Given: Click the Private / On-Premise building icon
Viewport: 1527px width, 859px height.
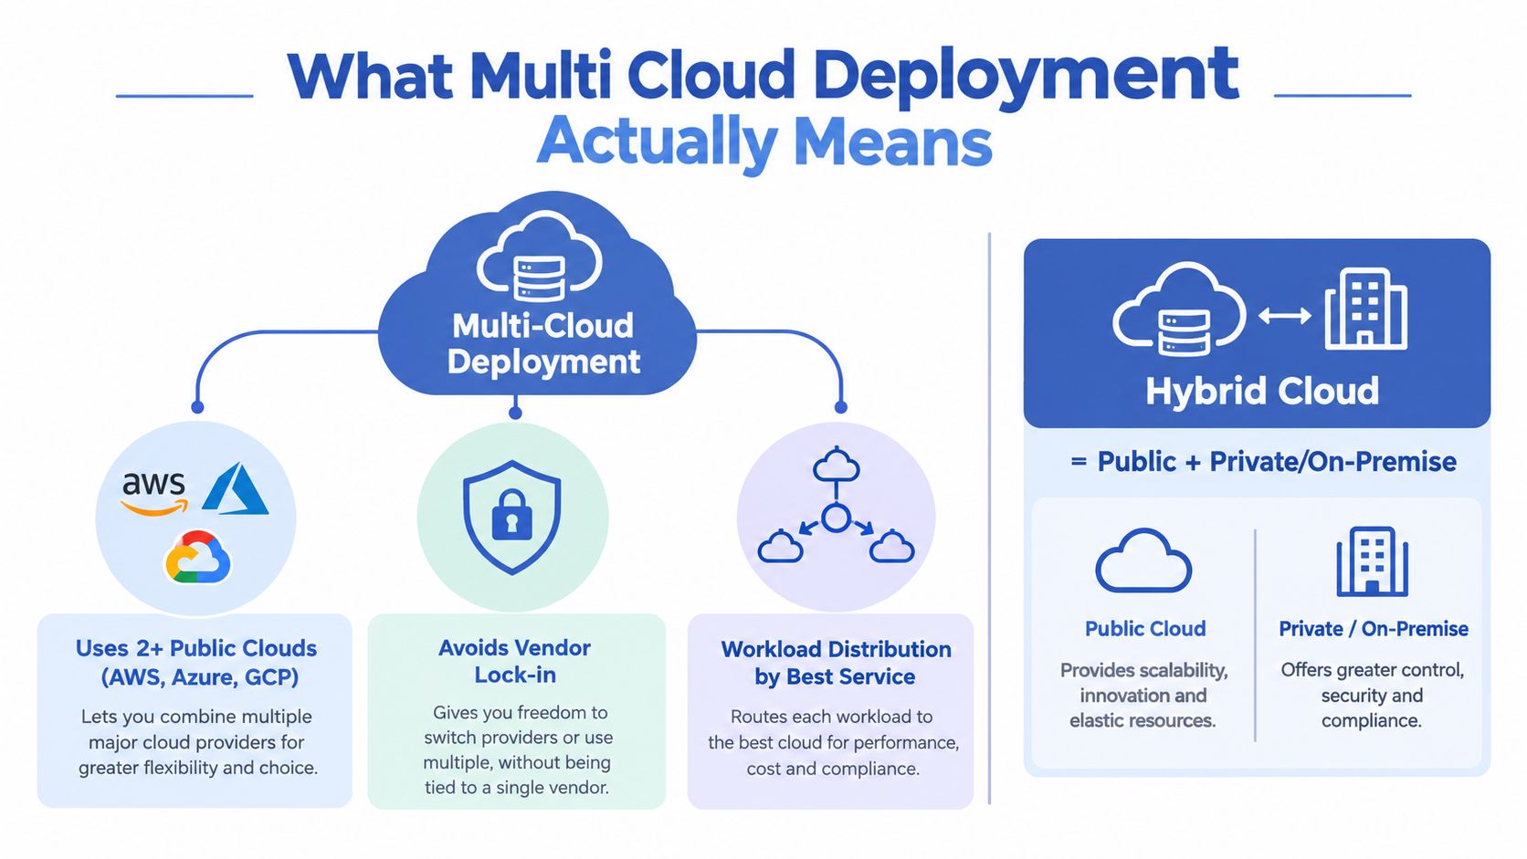Looking at the screenshot, I should pos(1372,561).
